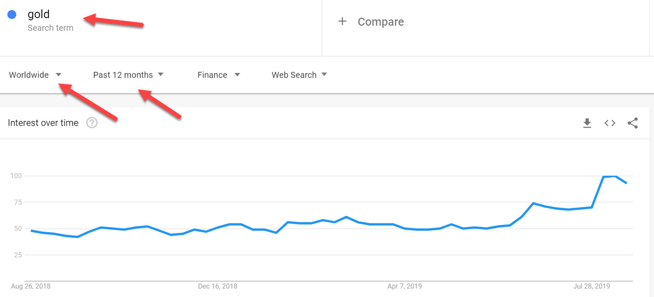Click the blue dot beside gold
Image resolution: width=654 pixels, height=297 pixels.
click(12, 15)
